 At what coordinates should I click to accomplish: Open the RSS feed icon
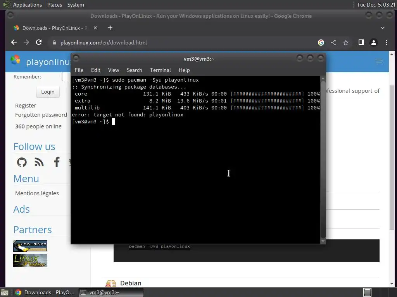click(39, 162)
